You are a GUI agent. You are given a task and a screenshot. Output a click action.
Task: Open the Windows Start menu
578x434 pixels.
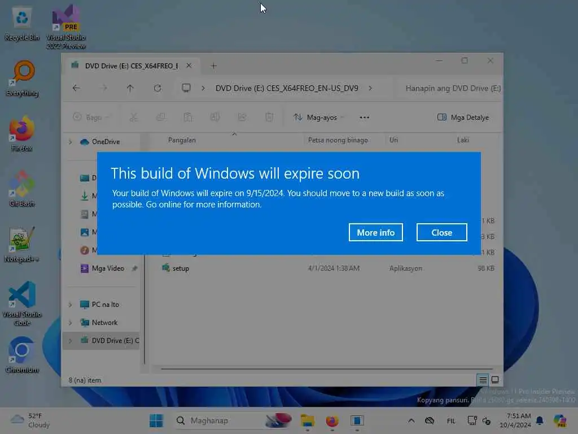pyautogui.click(x=156, y=420)
